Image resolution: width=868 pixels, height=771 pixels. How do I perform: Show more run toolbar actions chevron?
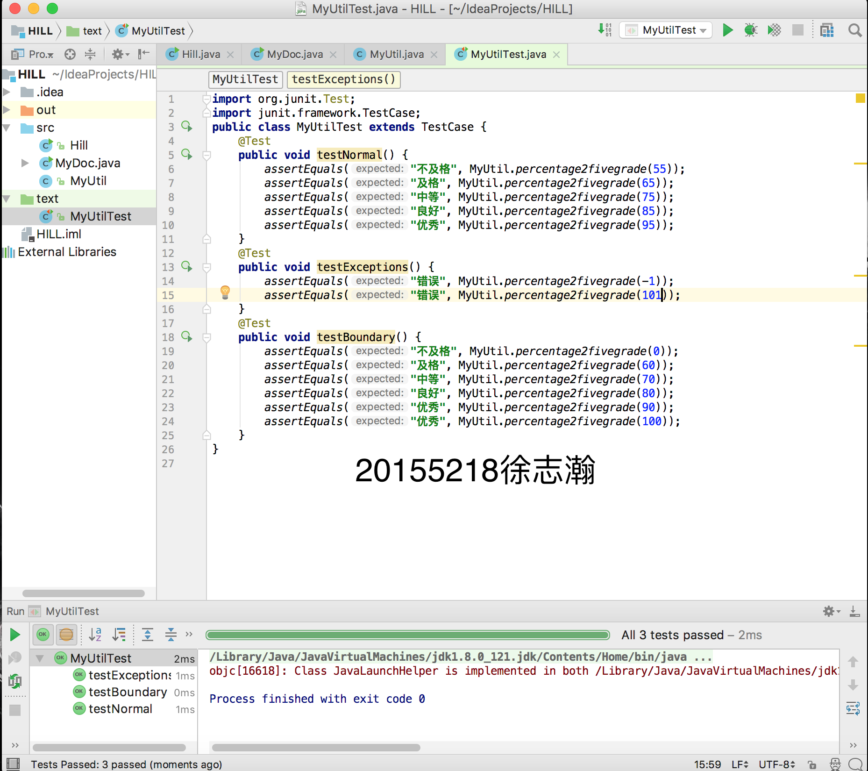point(189,634)
